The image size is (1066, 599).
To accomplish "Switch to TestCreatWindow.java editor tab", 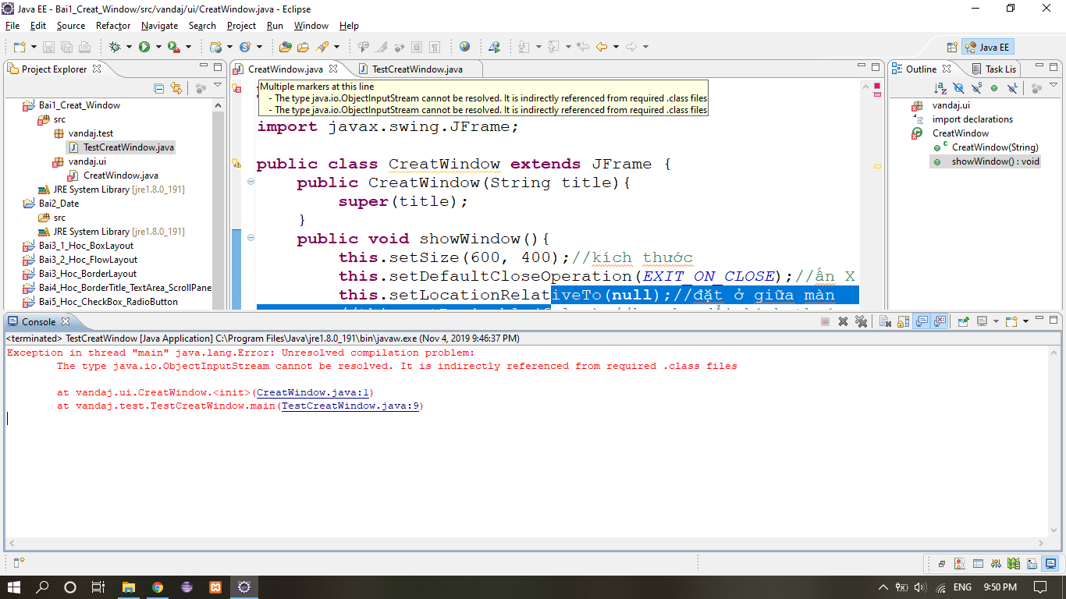I will (x=417, y=69).
